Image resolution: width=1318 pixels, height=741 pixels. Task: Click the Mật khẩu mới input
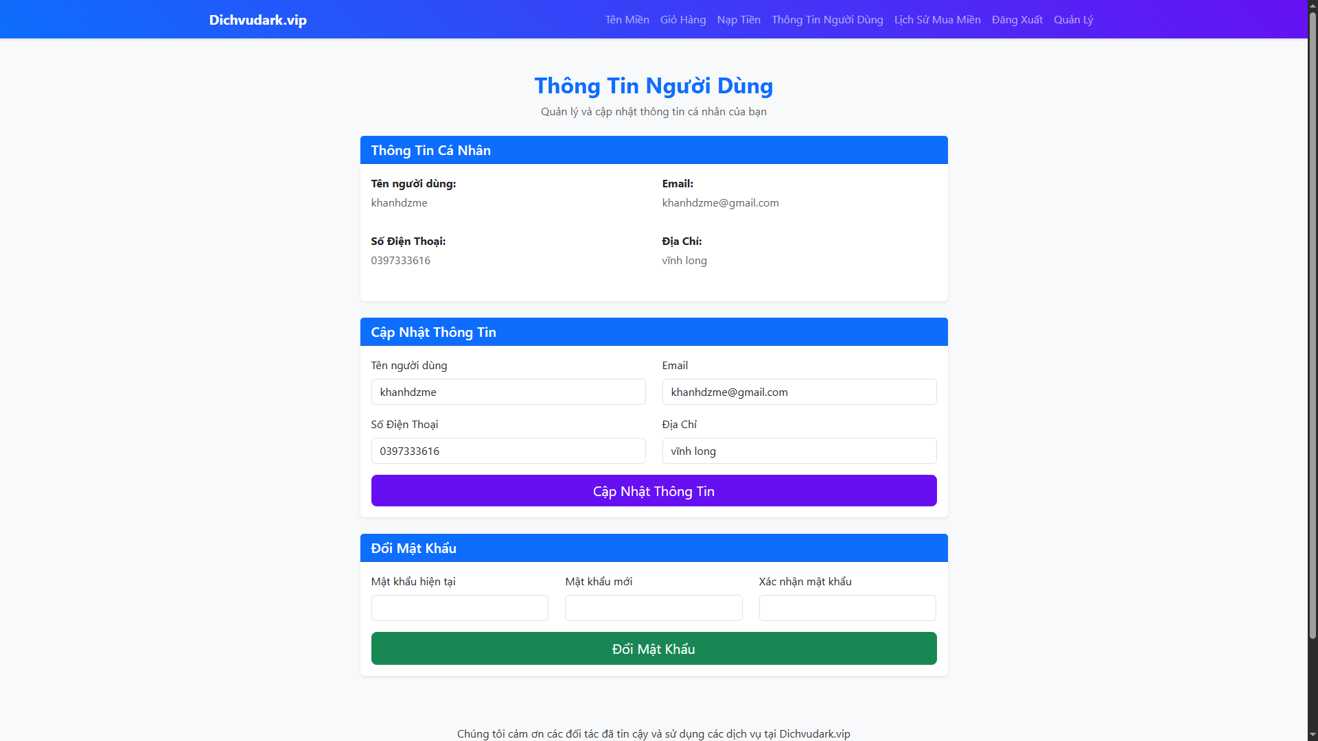[x=653, y=608]
